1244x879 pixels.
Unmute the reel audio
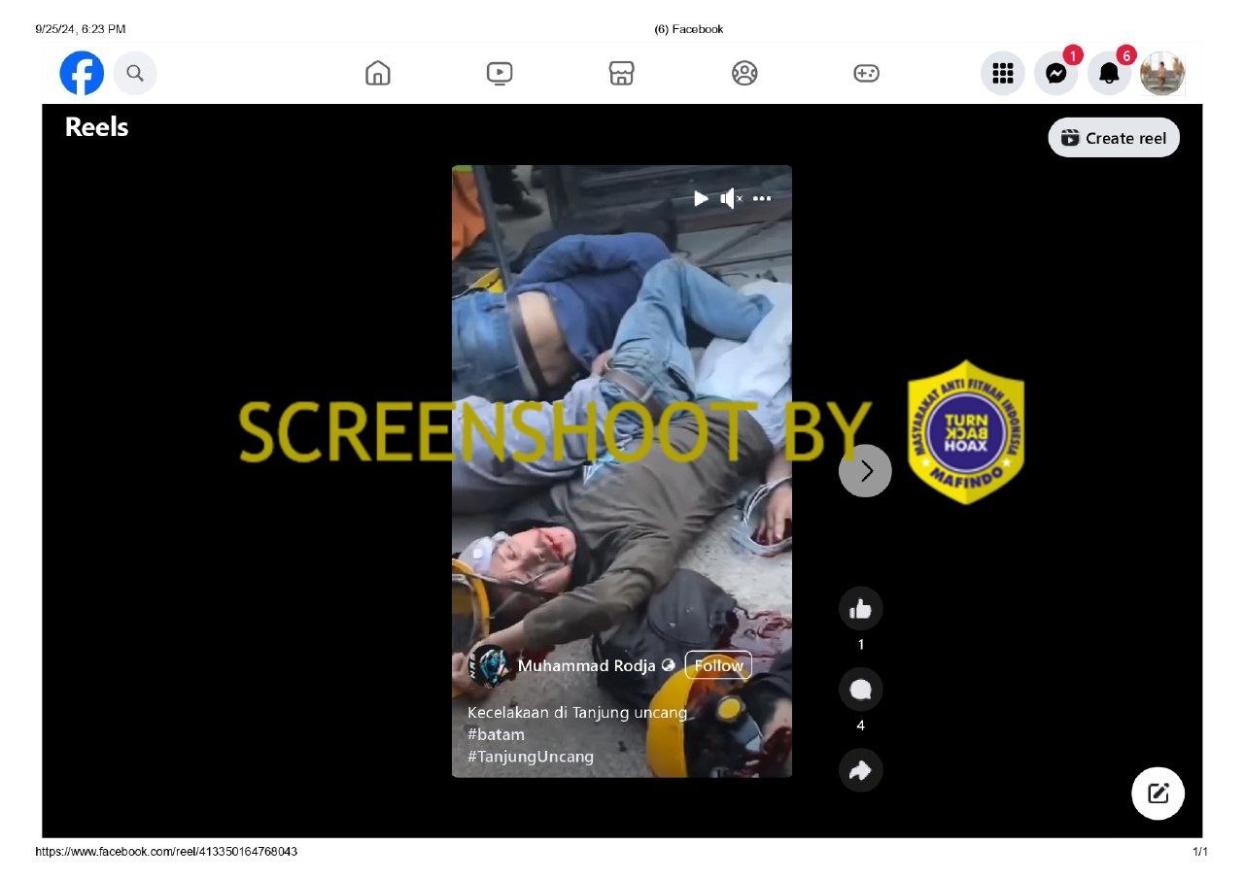tap(730, 198)
